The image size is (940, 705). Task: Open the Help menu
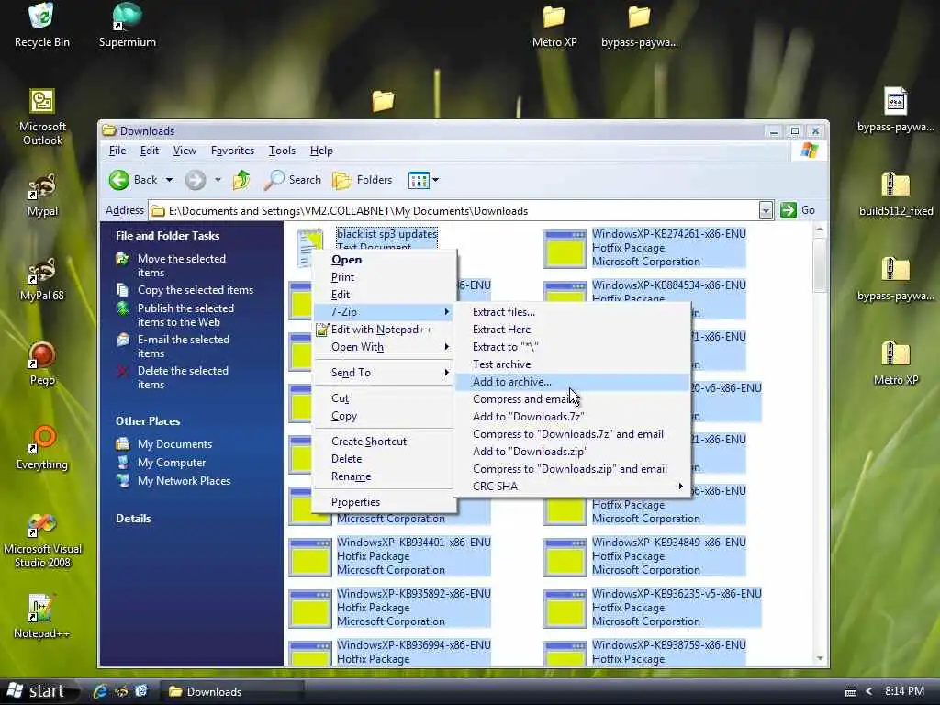click(x=321, y=151)
